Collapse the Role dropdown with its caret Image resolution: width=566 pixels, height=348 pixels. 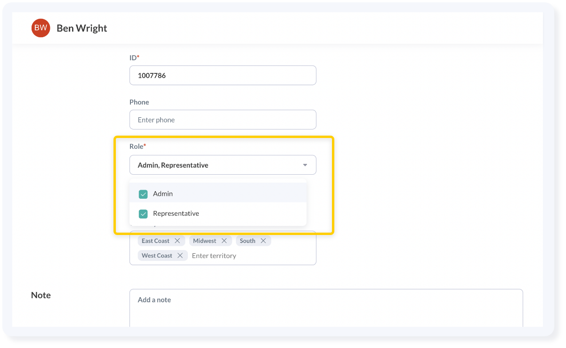tap(304, 165)
